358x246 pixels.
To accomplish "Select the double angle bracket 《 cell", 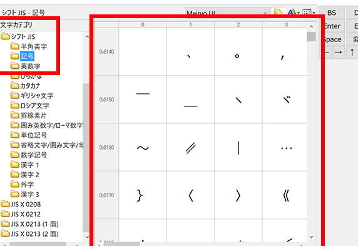I will click(285, 195).
